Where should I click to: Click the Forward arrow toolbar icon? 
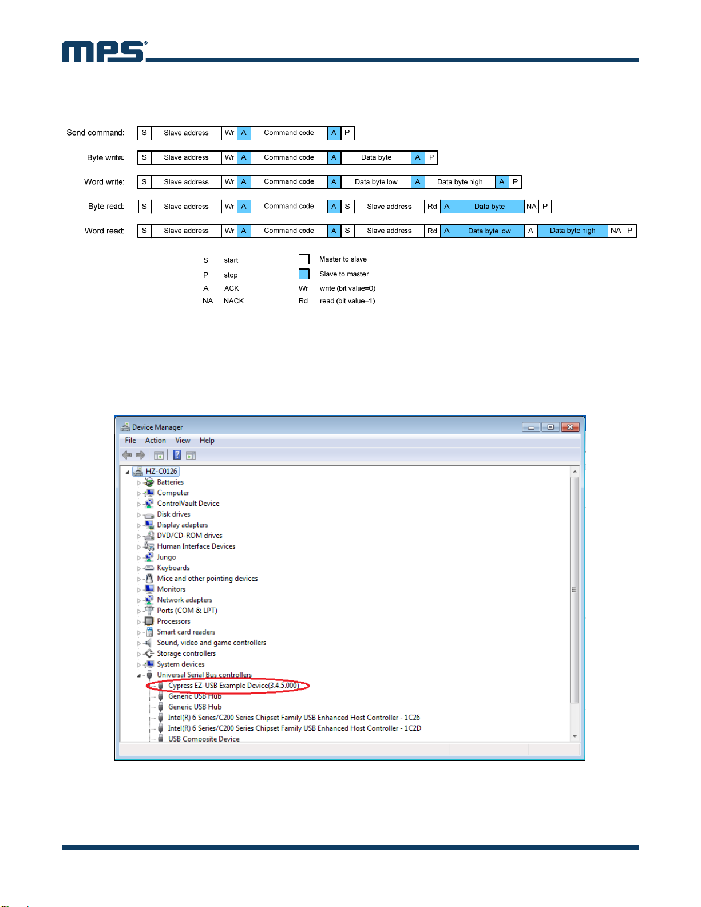(140, 455)
